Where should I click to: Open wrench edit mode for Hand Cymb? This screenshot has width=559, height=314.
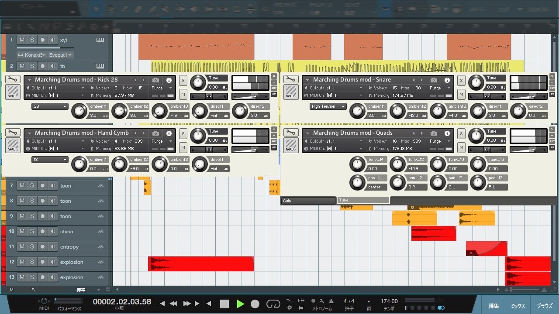pyautogui.click(x=13, y=133)
